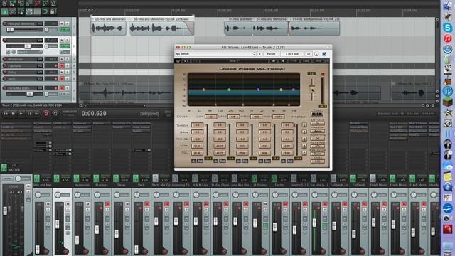The image size is (455, 256).
Task: Click the Waves Save button
Action: click(x=318, y=61)
